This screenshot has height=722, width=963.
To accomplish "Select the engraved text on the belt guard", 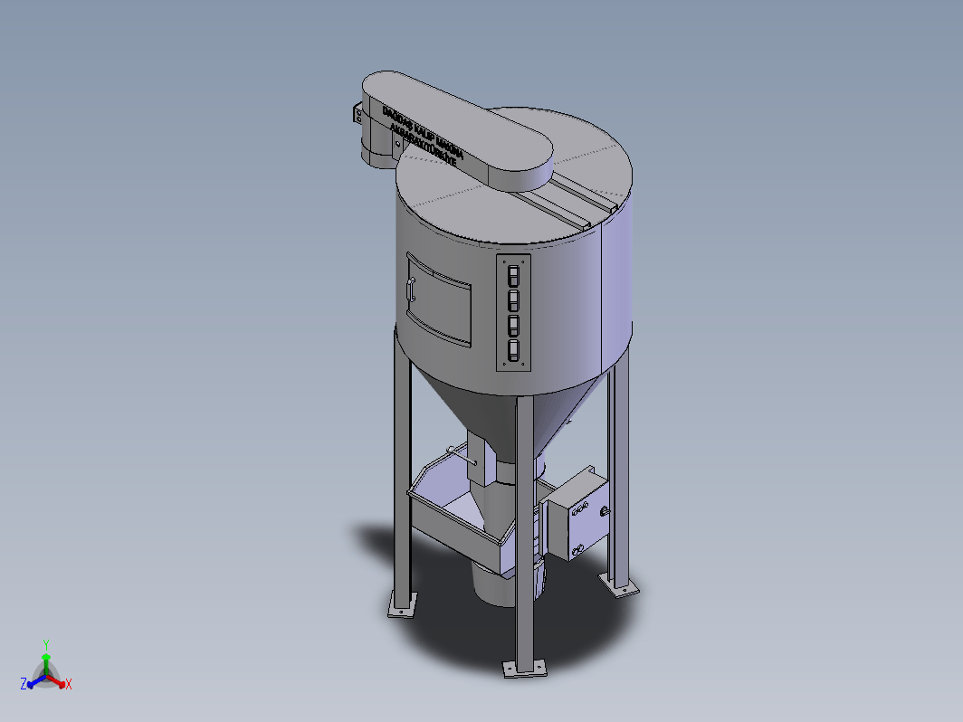I will [x=423, y=137].
